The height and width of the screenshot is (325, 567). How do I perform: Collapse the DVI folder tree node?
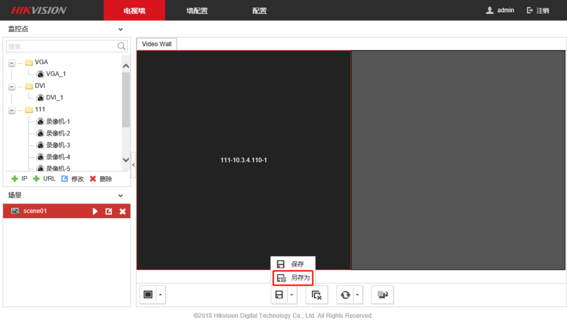pyautogui.click(x=12, y=87)
